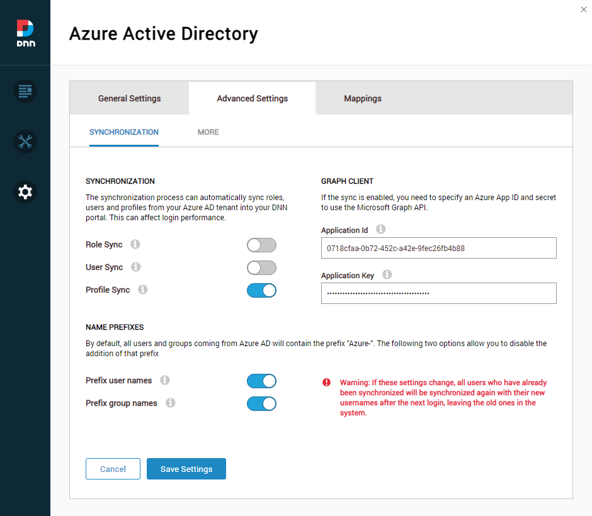Click the Prefix user names info icon
The width and height of the screenshot is (592, 516).
click(164, 380)
